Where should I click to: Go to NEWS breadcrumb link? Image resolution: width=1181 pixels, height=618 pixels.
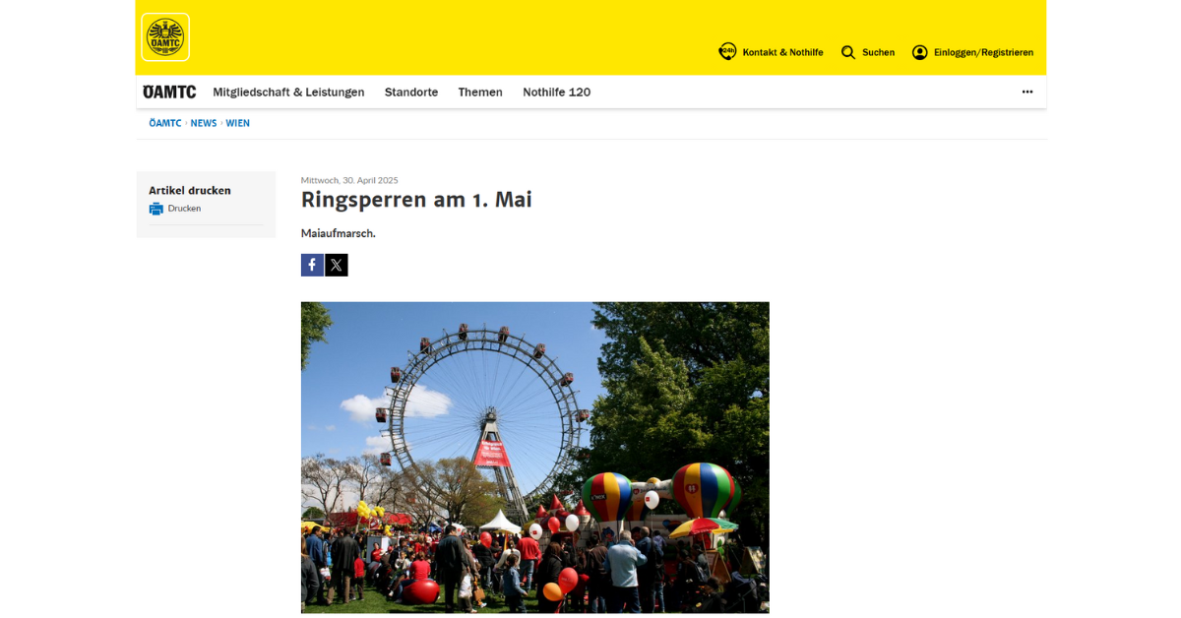tap(204, 123)
